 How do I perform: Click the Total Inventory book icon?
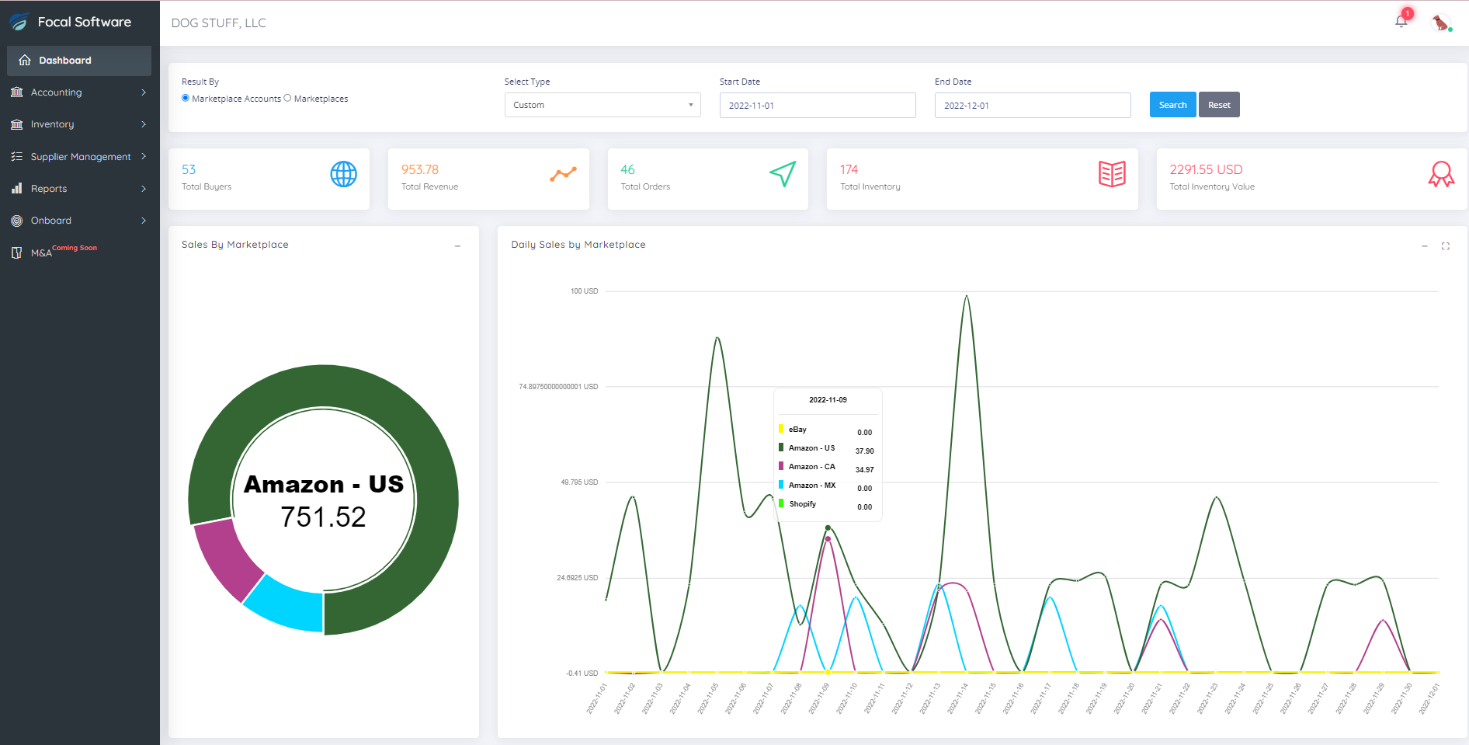(x=1112, y=174)
